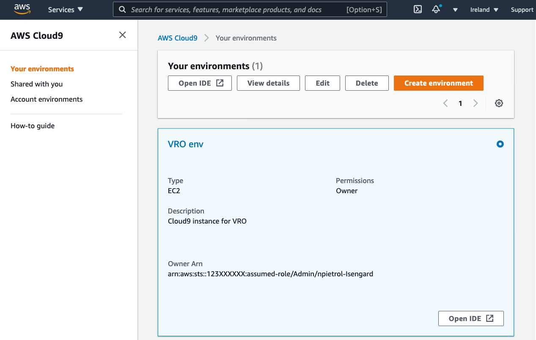
Task: Close the AWS Cloud9 sidebar
Action: tap(123, 35)
